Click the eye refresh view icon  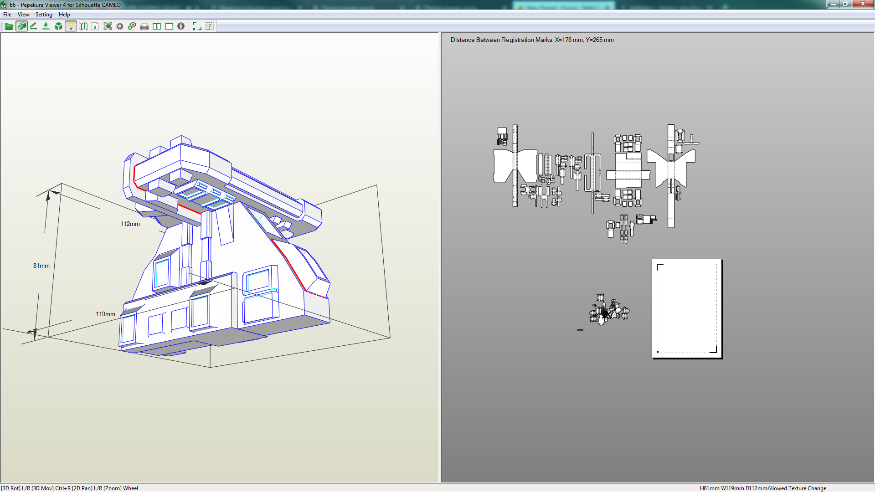pos(132,26)
